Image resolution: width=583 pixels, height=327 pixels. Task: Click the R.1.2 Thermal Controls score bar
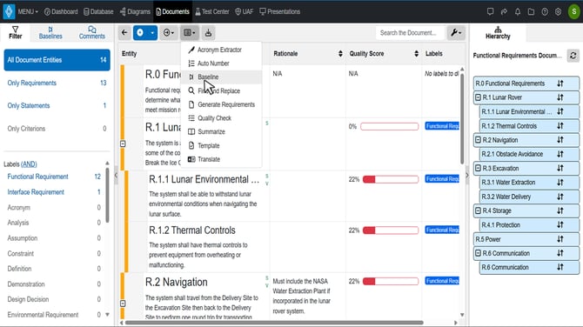click(391, 230)
